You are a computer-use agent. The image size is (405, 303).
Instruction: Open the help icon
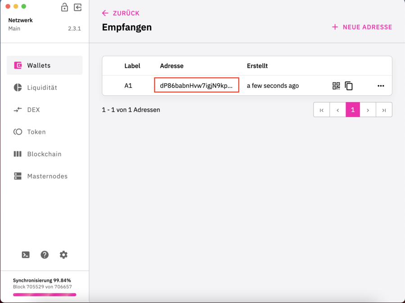(45, 255)
